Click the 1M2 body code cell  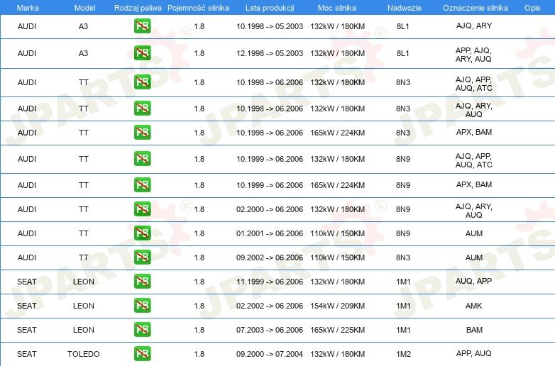click(x=403, y=354)
